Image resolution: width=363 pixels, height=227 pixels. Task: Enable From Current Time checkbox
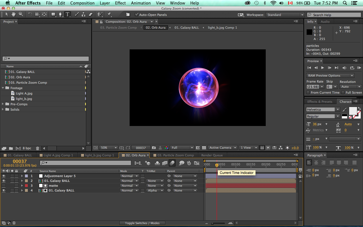tap(308, 93)
